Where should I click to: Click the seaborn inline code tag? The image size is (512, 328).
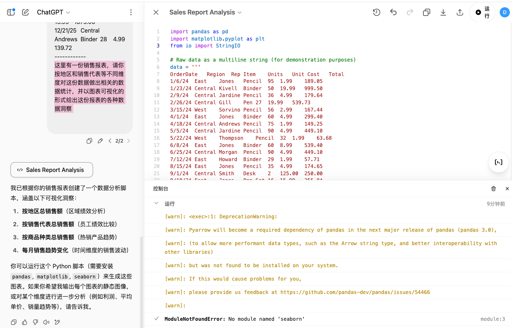85,277
